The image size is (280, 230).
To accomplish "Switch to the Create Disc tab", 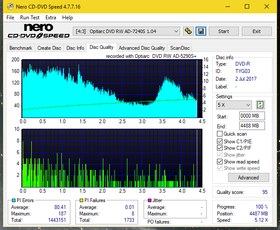I will click(x=49, y=48).
